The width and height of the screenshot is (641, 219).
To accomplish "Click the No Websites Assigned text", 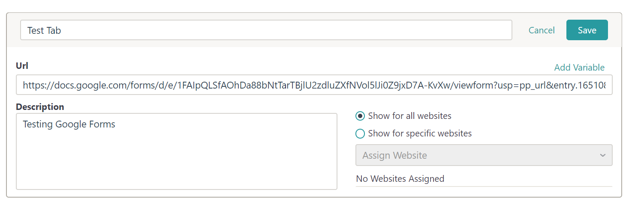I will pos(400,179).
